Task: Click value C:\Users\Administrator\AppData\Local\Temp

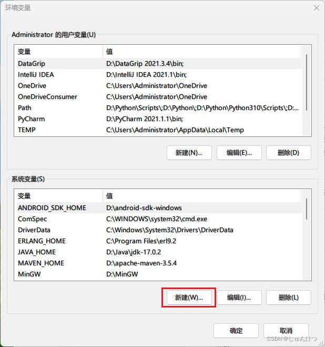Action: coord(175,130)
